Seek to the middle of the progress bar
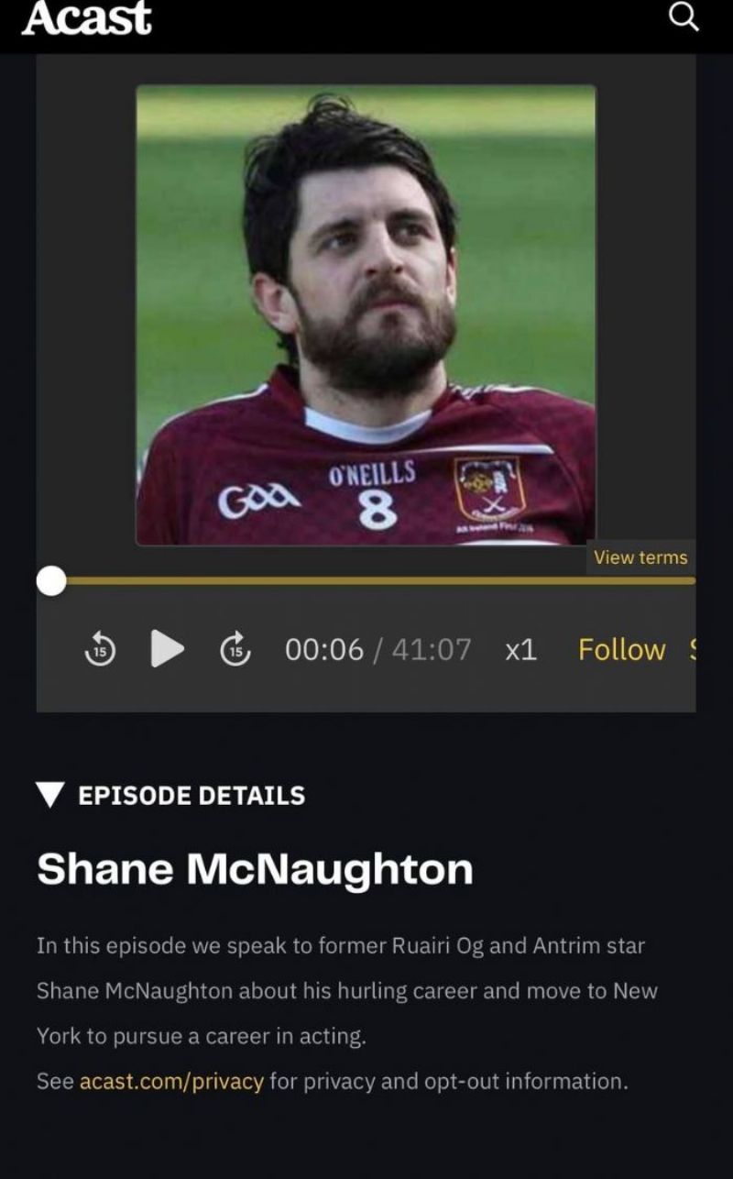Image resolution: width=733 pixels, height=1179 pixels. click(366, 580)
